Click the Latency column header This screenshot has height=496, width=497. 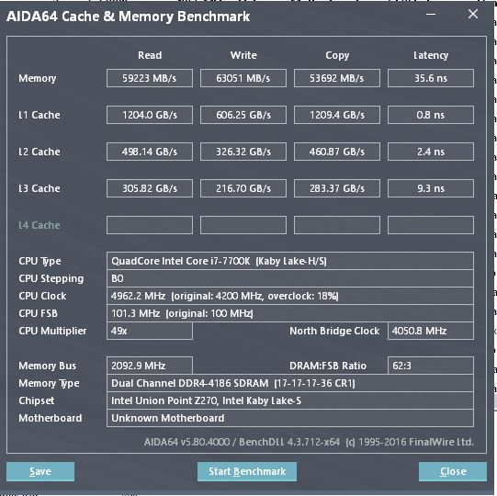(431, 55)
